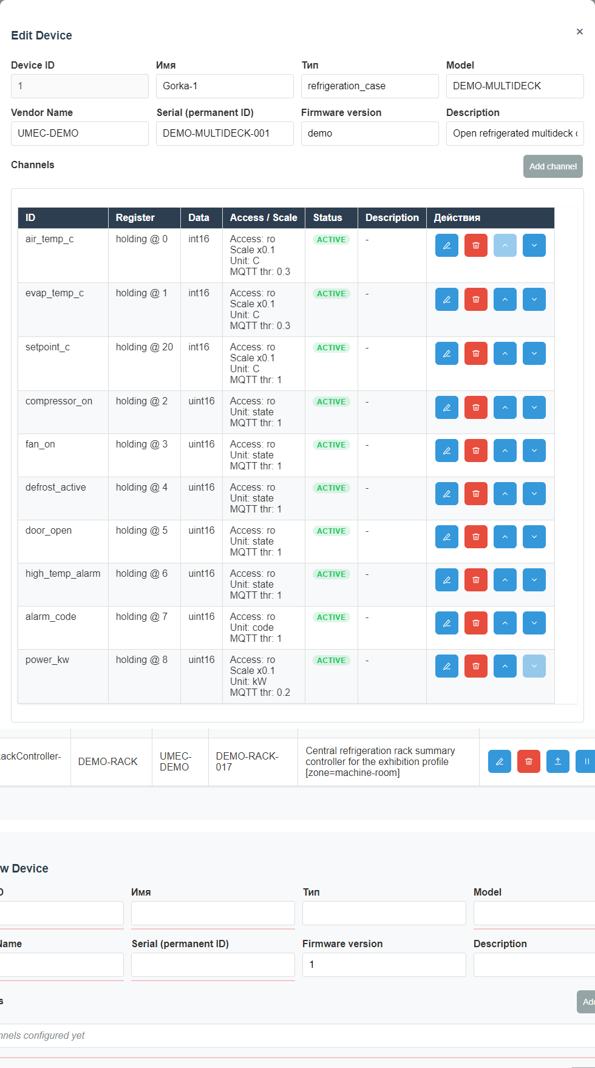This screenshot has width=595, height=1068.
Task: Close the Edit Device dialog
Action: pos(579,32)
